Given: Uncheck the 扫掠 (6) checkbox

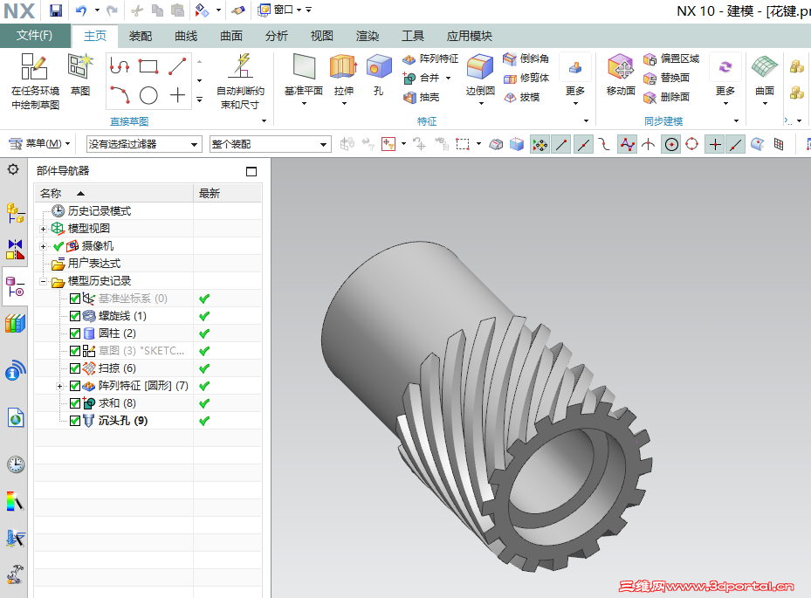Looking at the screenshot, I should tap(74, 368).
